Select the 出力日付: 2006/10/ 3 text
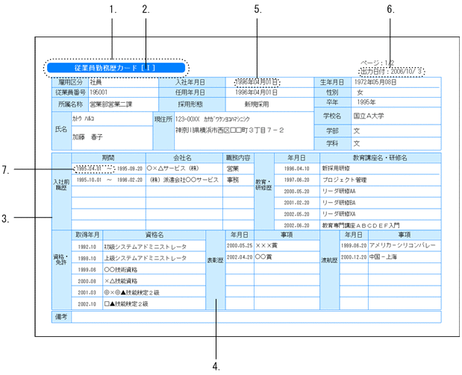The image size is (462, 375). coord(391,72)
